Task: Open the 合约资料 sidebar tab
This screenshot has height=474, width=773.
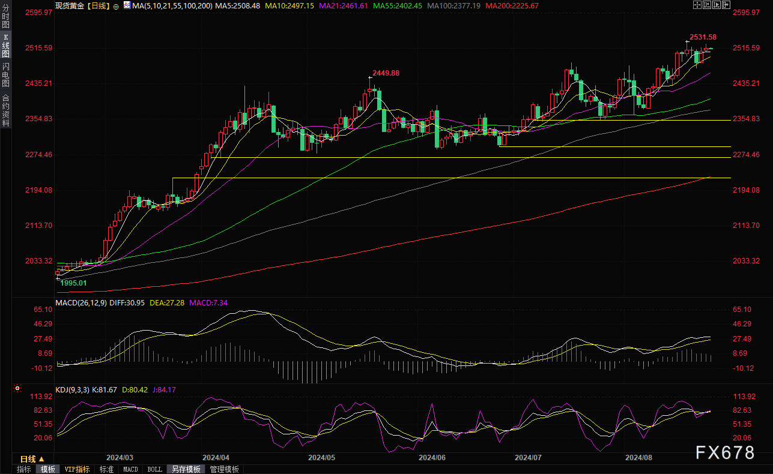Action: 5,110
